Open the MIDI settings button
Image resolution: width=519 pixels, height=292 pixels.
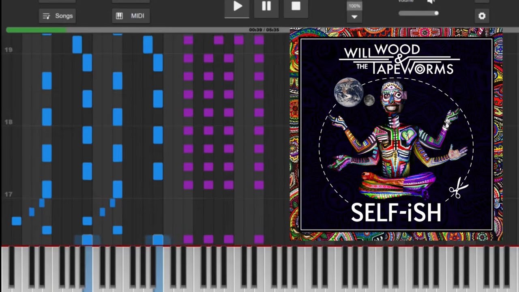[x=130, y=16]
